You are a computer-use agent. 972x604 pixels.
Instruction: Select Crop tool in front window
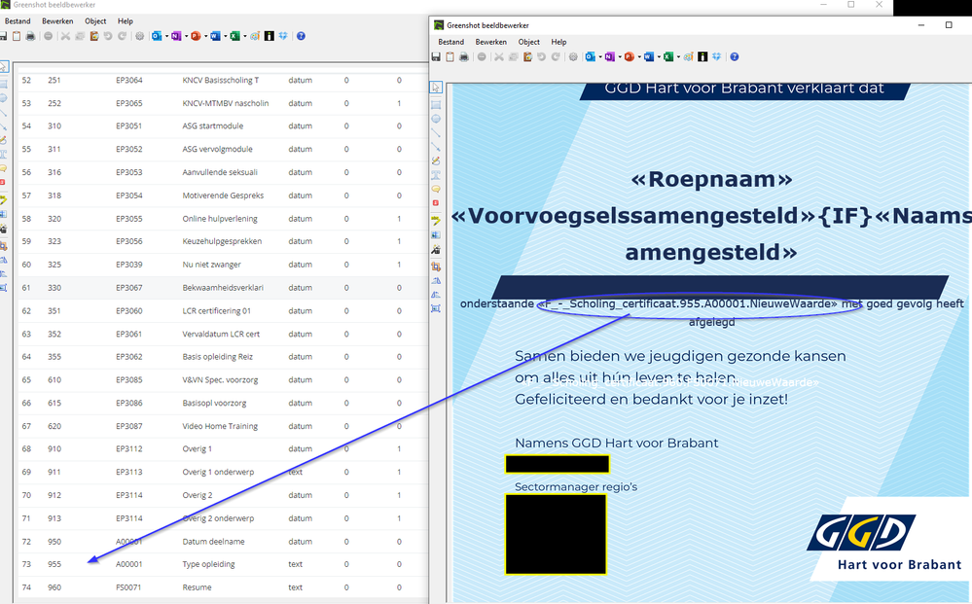(436, 266)
